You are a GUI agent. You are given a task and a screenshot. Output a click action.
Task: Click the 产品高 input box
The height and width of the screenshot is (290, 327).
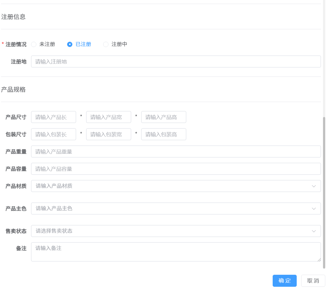pyautogui.click(x=163, y=117)
